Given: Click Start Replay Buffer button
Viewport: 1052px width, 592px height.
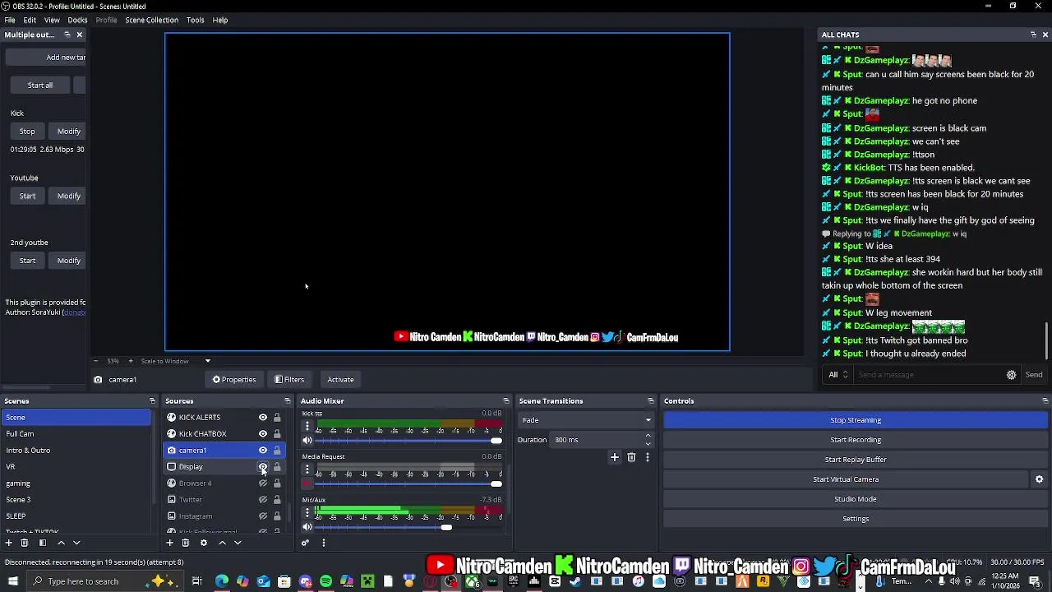Looking at the screenshot, I should 856,460.
